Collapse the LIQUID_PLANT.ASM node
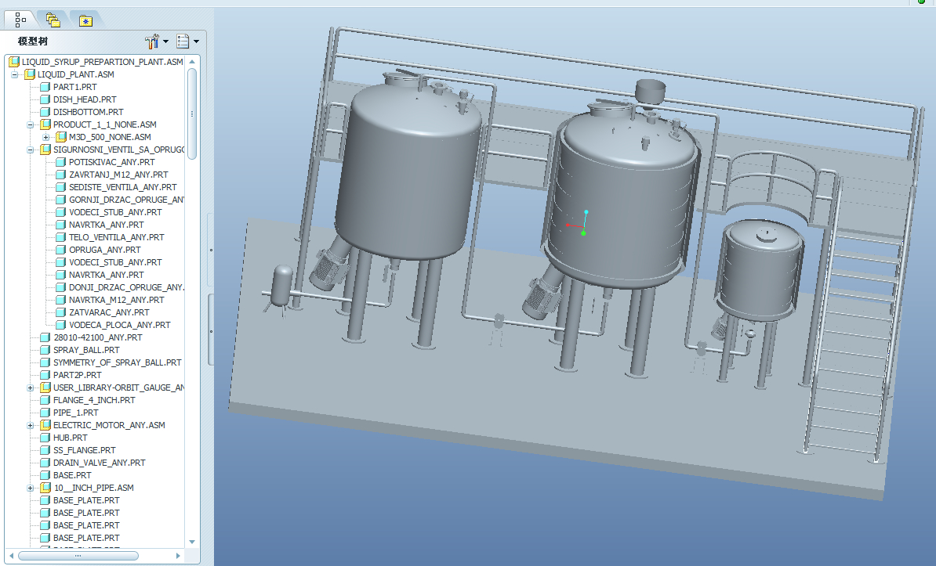This screenshot has height=566, width=936. point(14,74)
